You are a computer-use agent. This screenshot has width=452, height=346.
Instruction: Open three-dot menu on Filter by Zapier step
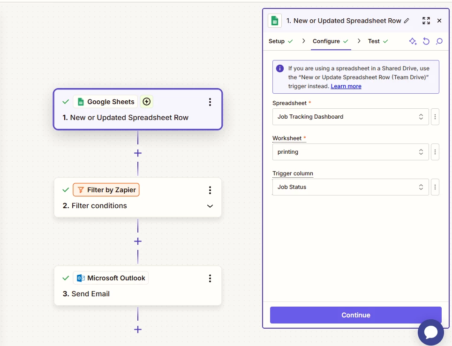pyautogui.click(x=210, y=190)
